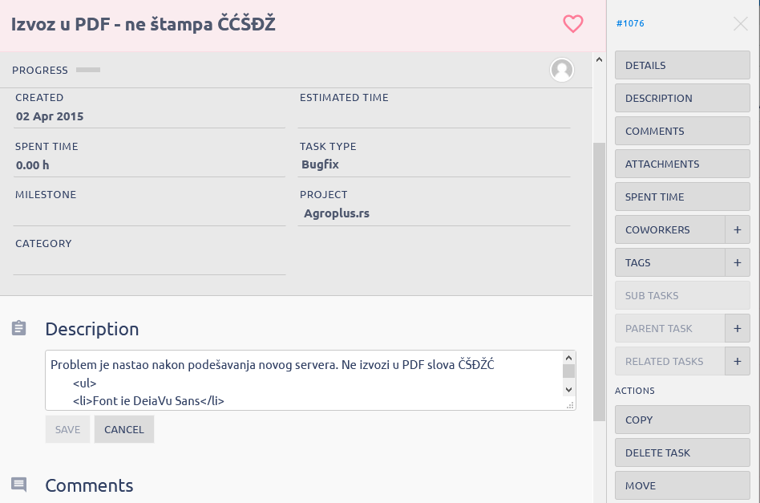Click the assignee avatar icon
Image resolution: width=760 pixels, height=503 pixels.
pos(562,70)
